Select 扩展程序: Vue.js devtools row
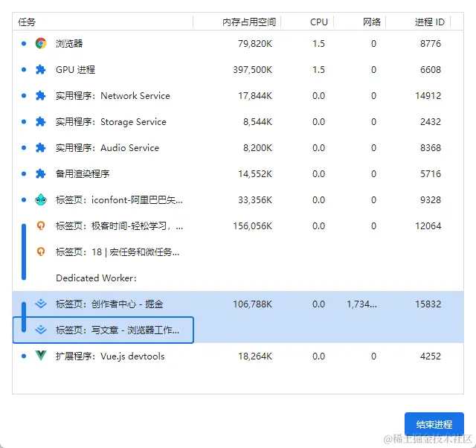The height and width of the screenshot is (448, 476). [x=238, y=356]
